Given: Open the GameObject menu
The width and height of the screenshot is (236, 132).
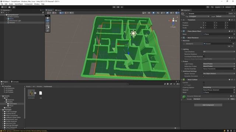Looking at the screenshot, I should [19, 4].
